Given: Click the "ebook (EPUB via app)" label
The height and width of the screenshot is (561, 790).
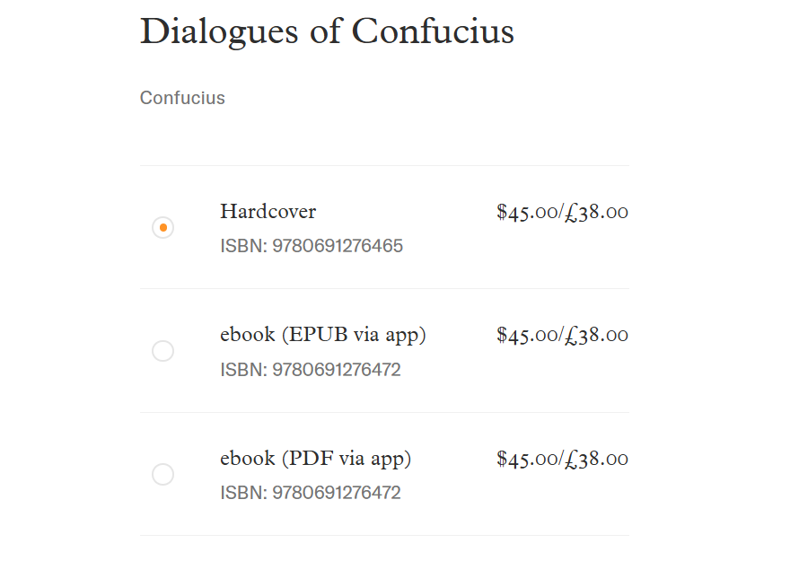Looking at the screenshot, I should pyautogui.click(x=322, y=335).
